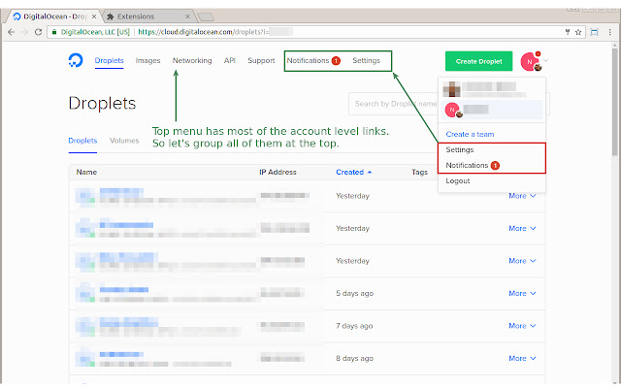
Task: Open API in top navigation
Action: click(230, 60)
